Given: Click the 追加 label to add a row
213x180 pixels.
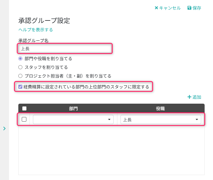Looking at the screenshot, I should click(x=197, y=97).
